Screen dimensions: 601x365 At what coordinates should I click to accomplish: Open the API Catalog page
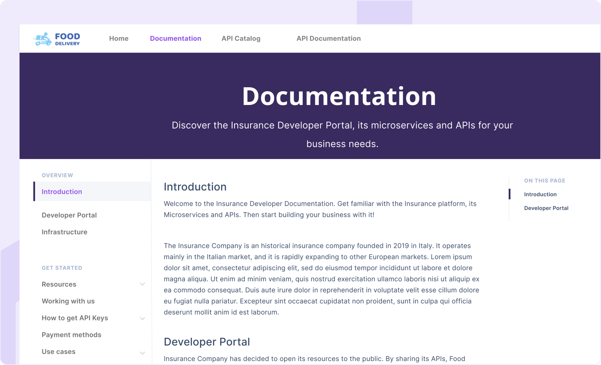click(x=241, y=38)
